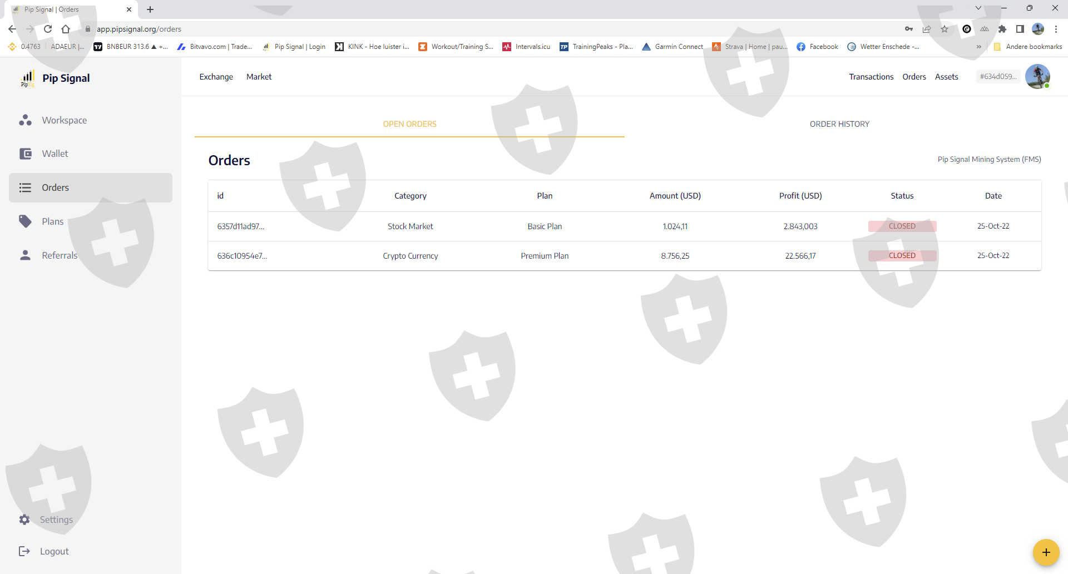Click CLOSED status of Premium Plan order
The image size is (1068, 574).
point(902,256)
